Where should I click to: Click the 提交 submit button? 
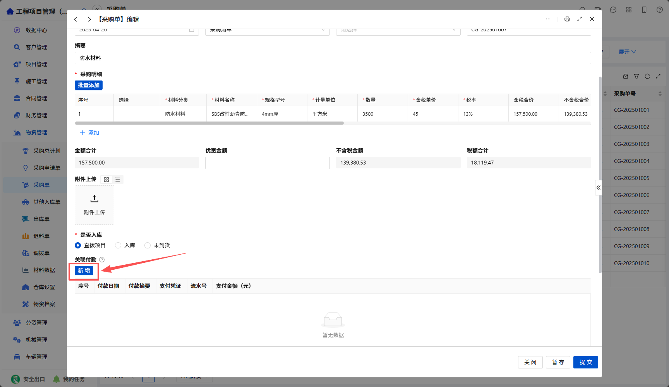point(586,362)
